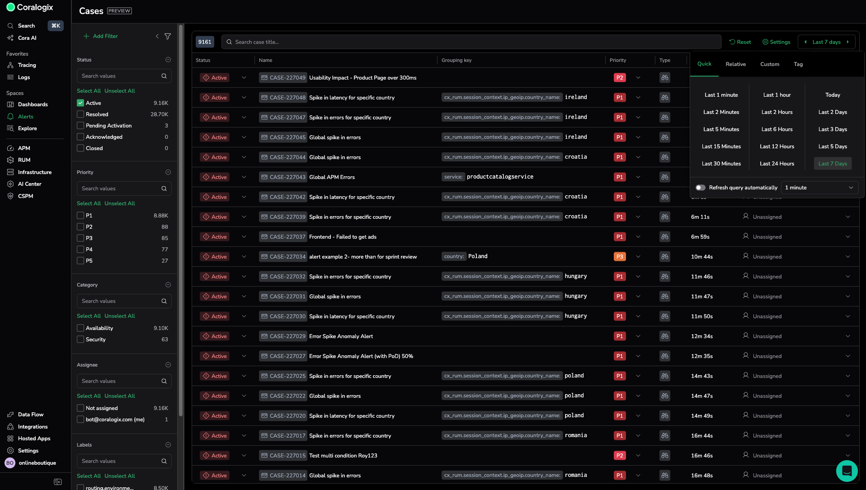
Task: Click the Reset button
Action: point(740,42)
